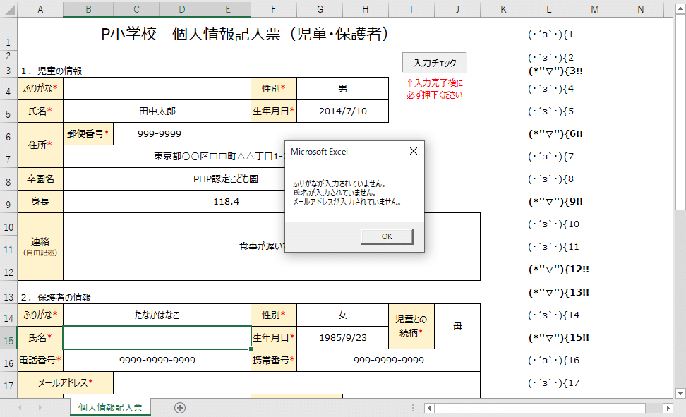Click the sheet tab bar splitter dots
The image size is (686, 417).
[x=413, y=408]
